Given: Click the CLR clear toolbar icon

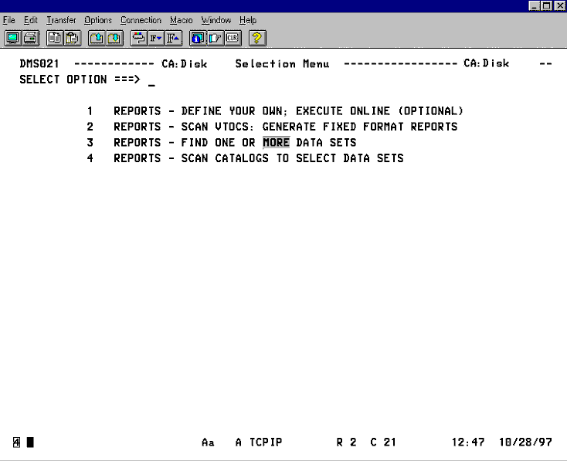Looking at the screenshot, I should point(233,38).
